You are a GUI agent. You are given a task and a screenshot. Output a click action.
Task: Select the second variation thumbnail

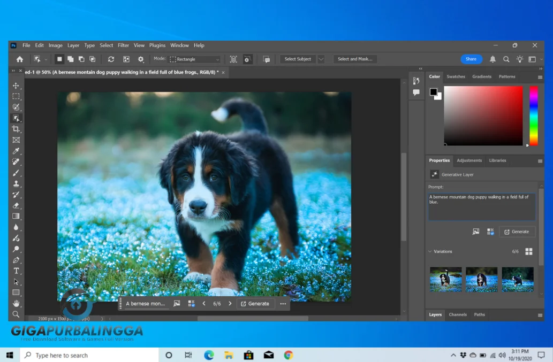pyautogui.click(x=481, y=279)
